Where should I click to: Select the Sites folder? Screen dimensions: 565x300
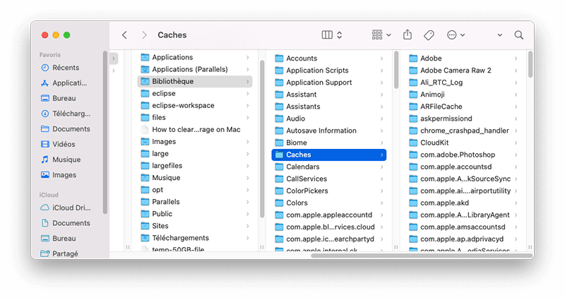pyautogui.click(x=195, y=226)
